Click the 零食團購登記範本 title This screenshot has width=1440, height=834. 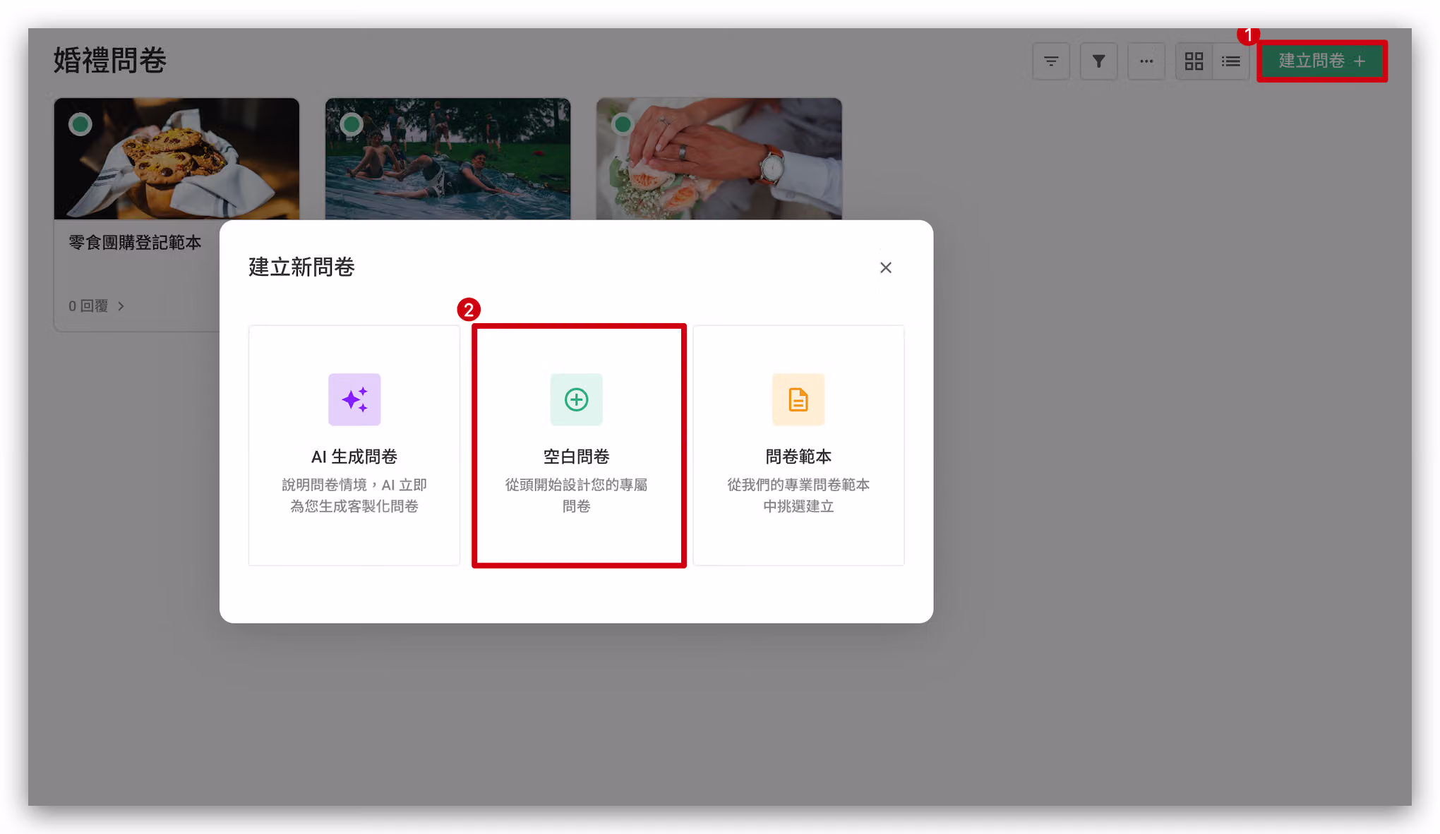point(135,242)
